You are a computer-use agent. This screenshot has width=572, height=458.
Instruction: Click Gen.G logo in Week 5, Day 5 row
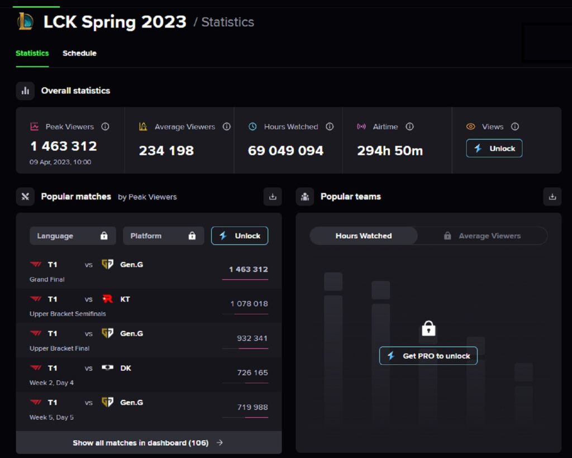click(x=107, y=402)
